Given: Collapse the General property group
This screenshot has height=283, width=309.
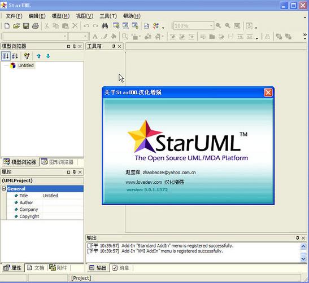Looking at the screenshot, I should tap(3, 189).
